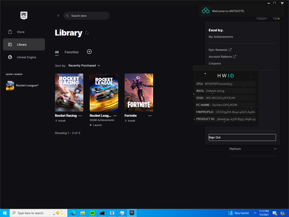Show hidden icons in the system tray
289x217 pixels.
pyautogui.click(x=255, y=213)
